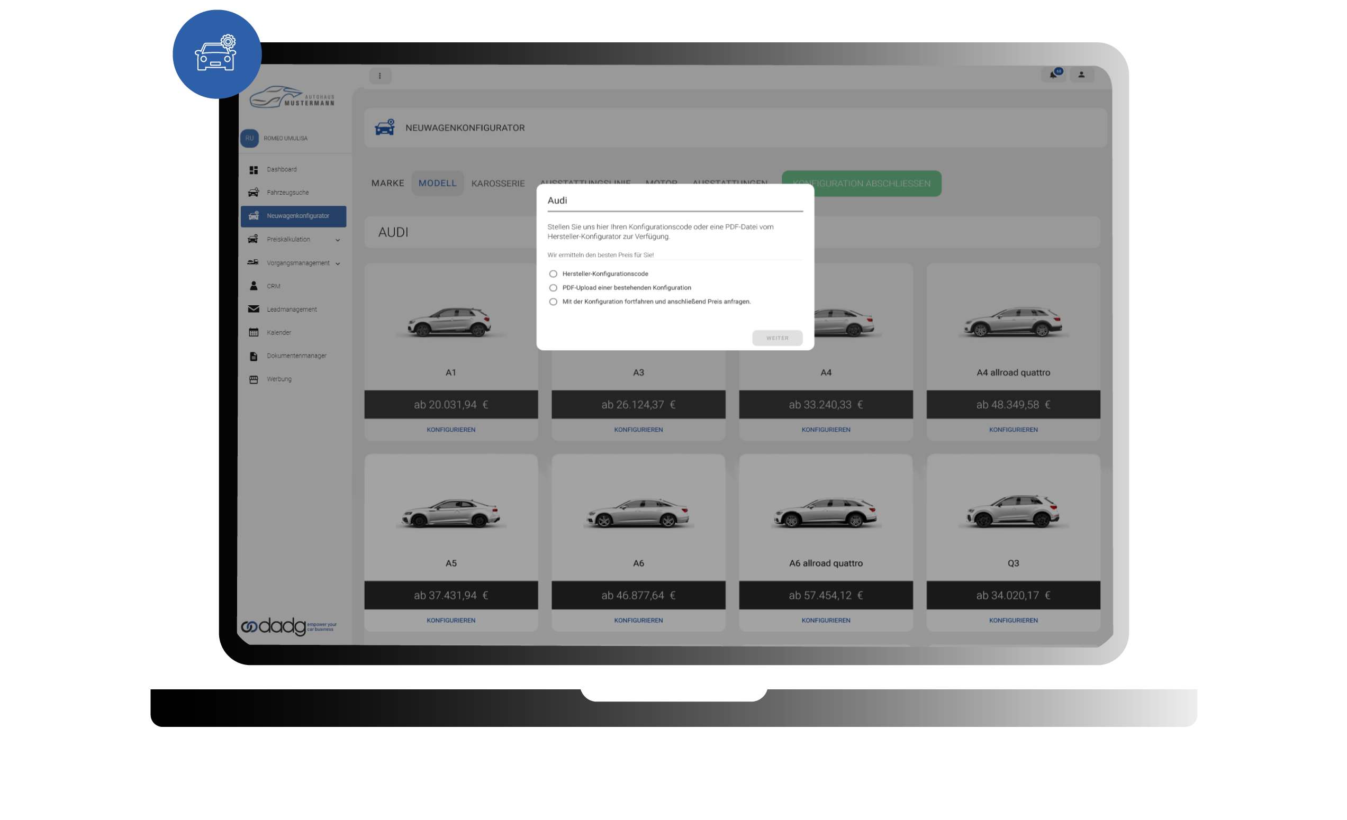Image resolution: width=1347 pixels, height=820 pixels.
Task: Switch to the MARKE tab
Action: 388,184
